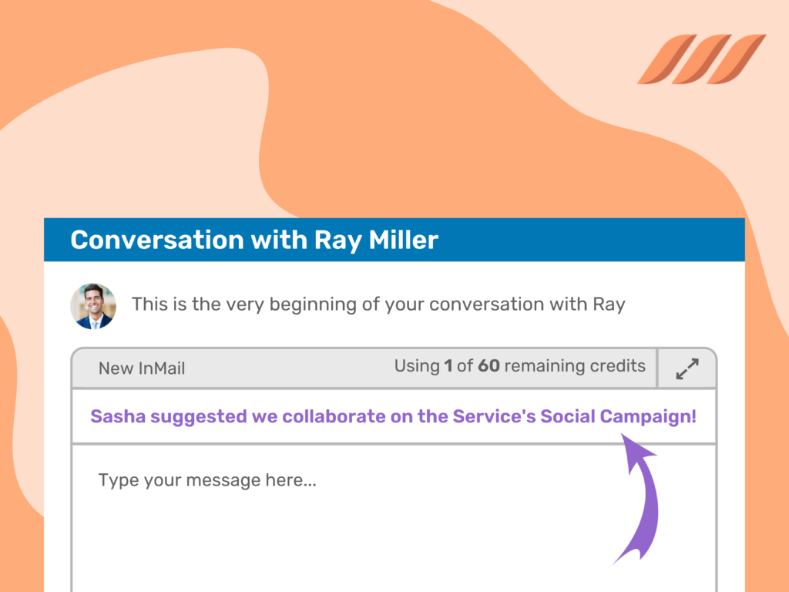Open Ray Miller's profile photo

point(93,306)
